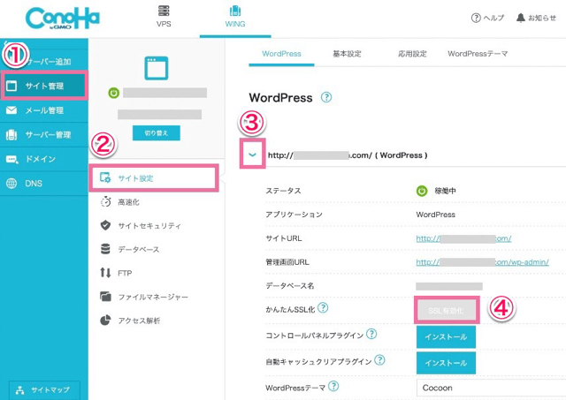The height and width of the screenshot is (400, 566).
Task: Click the 稼働中 status power icon
Action: (422, 191)
